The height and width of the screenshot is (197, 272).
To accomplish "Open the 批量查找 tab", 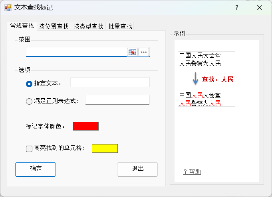I will tap(120, 27).
